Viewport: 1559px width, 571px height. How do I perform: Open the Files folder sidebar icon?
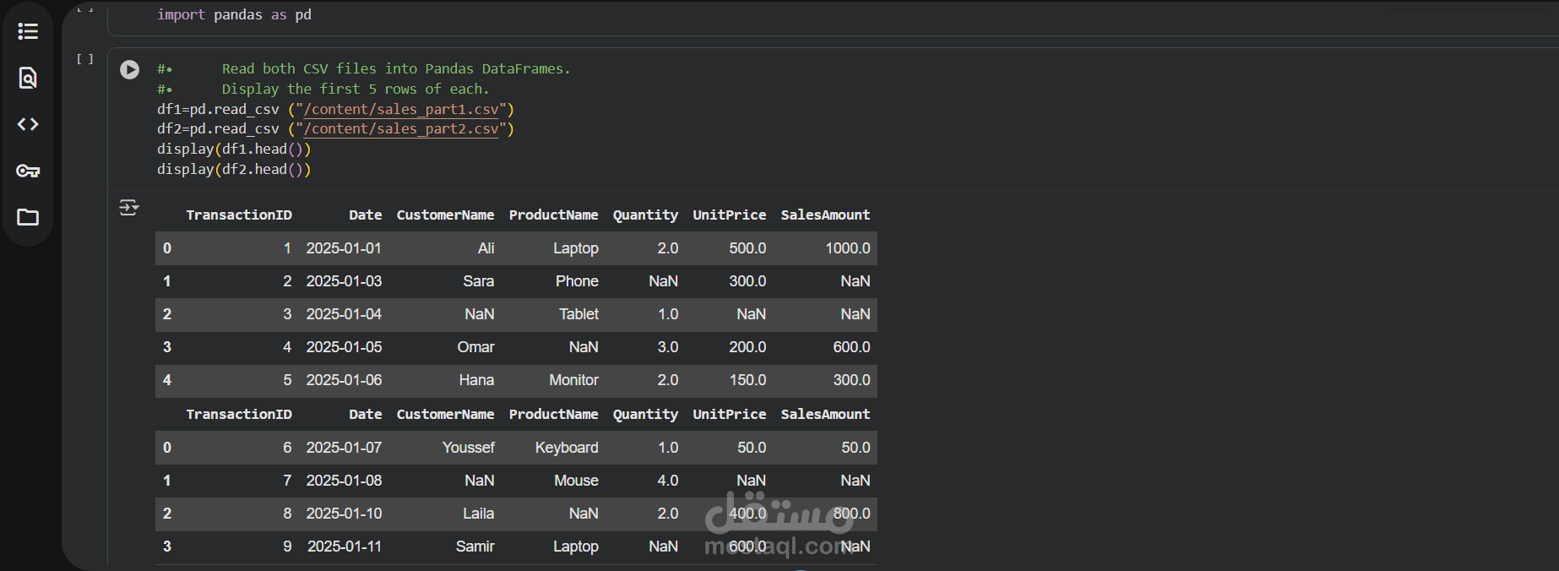click(x=28, y=217)
